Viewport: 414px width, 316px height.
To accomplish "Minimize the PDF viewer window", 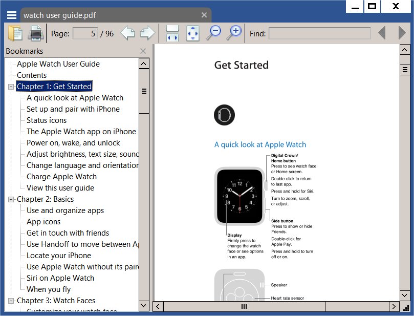I will 355,6.
